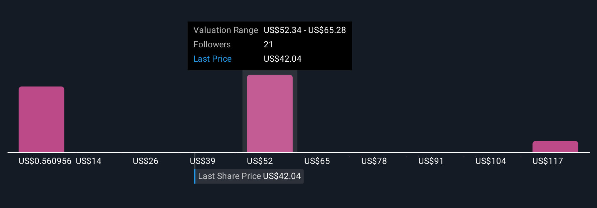Click the US$78 axis label
The height and width of the screenshot is (208, 597).
click(374, 161)
